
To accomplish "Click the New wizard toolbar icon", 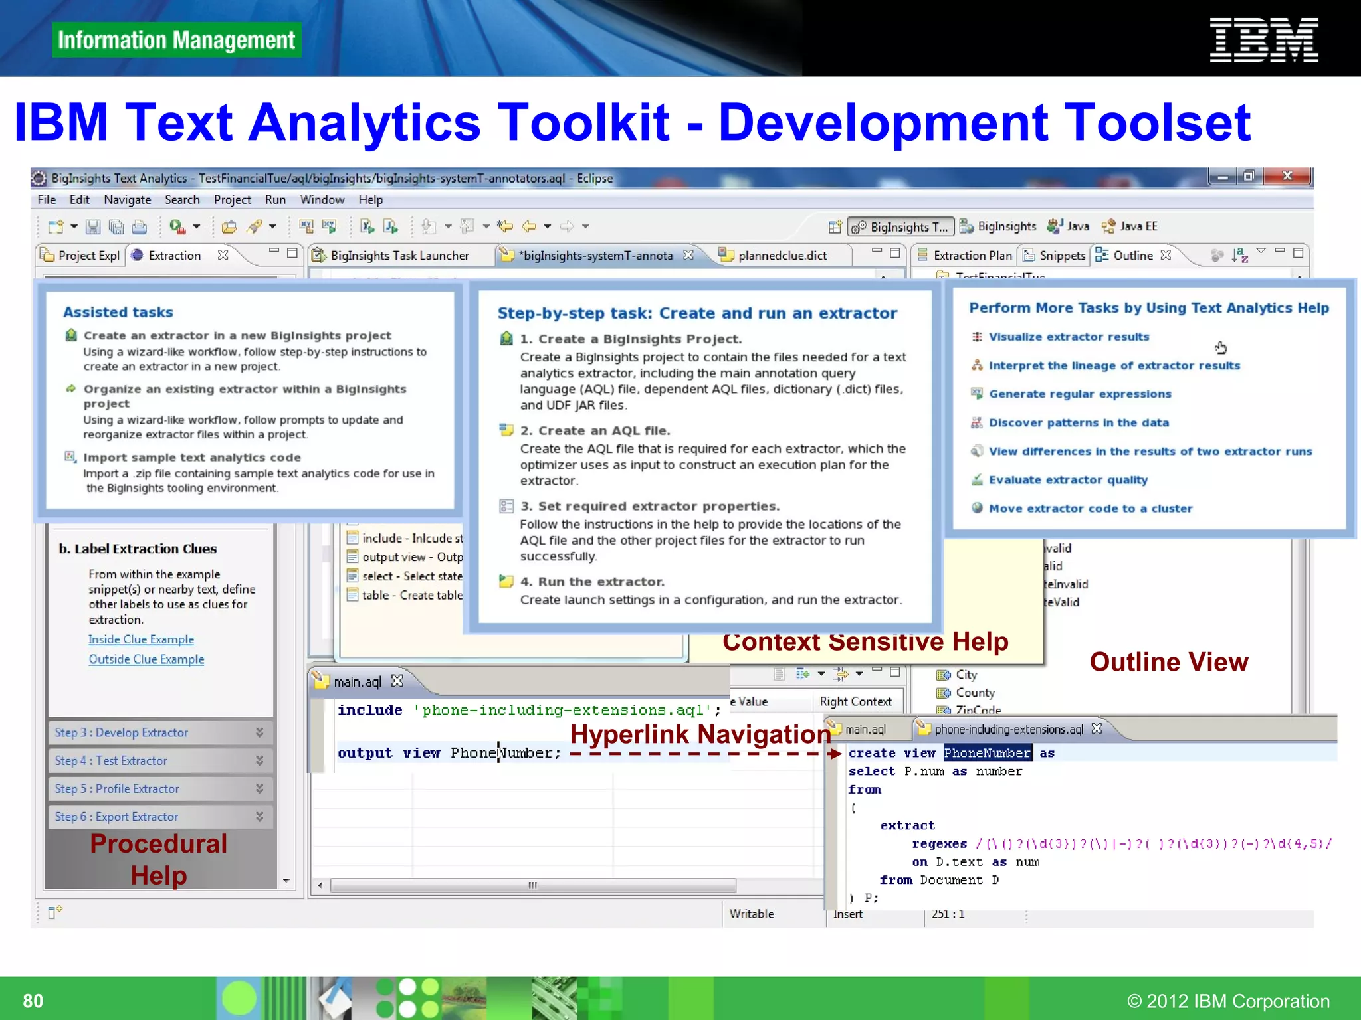I will click(x=56, y=227).
